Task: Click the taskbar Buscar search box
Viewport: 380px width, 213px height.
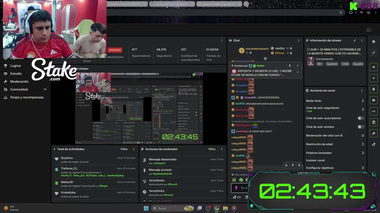Action: 173,208
